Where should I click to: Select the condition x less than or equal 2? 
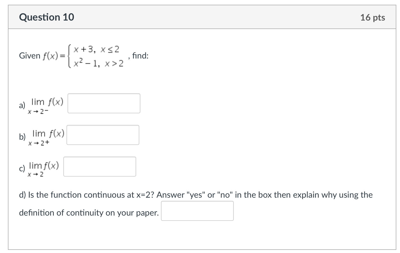pos(109,49)
